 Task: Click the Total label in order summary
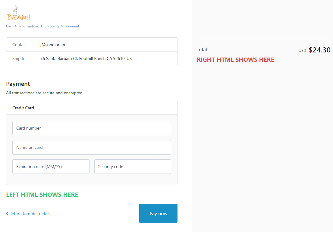(202, 50)
